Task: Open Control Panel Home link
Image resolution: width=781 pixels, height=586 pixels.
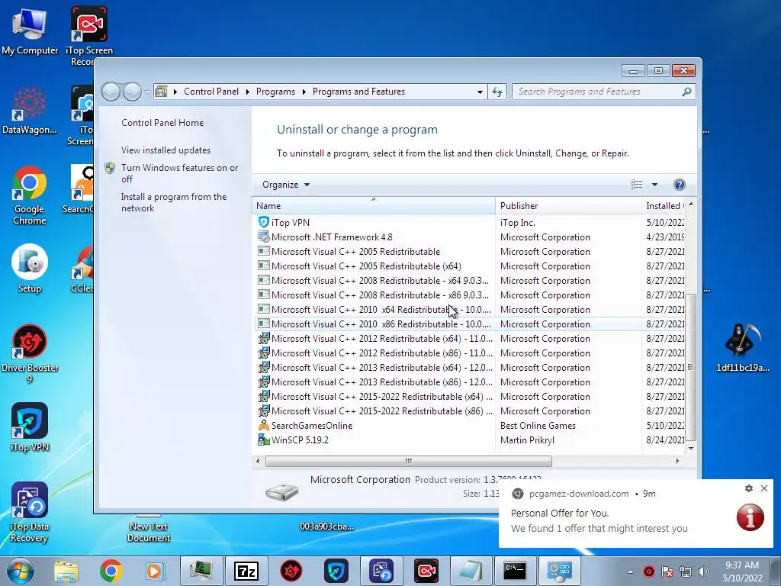Action: pos(162,123)
